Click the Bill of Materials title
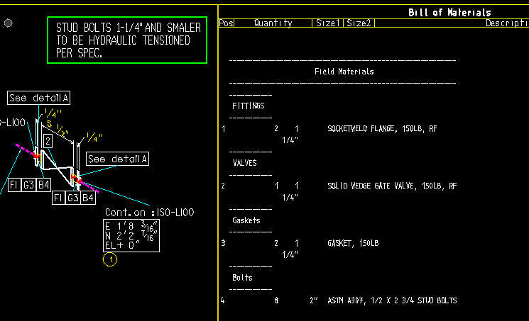The width and height of the screenshot is (529, 321). (x=449, y=13)
